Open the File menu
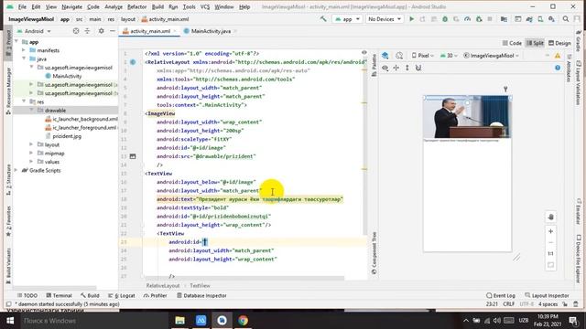 point(22,6)
